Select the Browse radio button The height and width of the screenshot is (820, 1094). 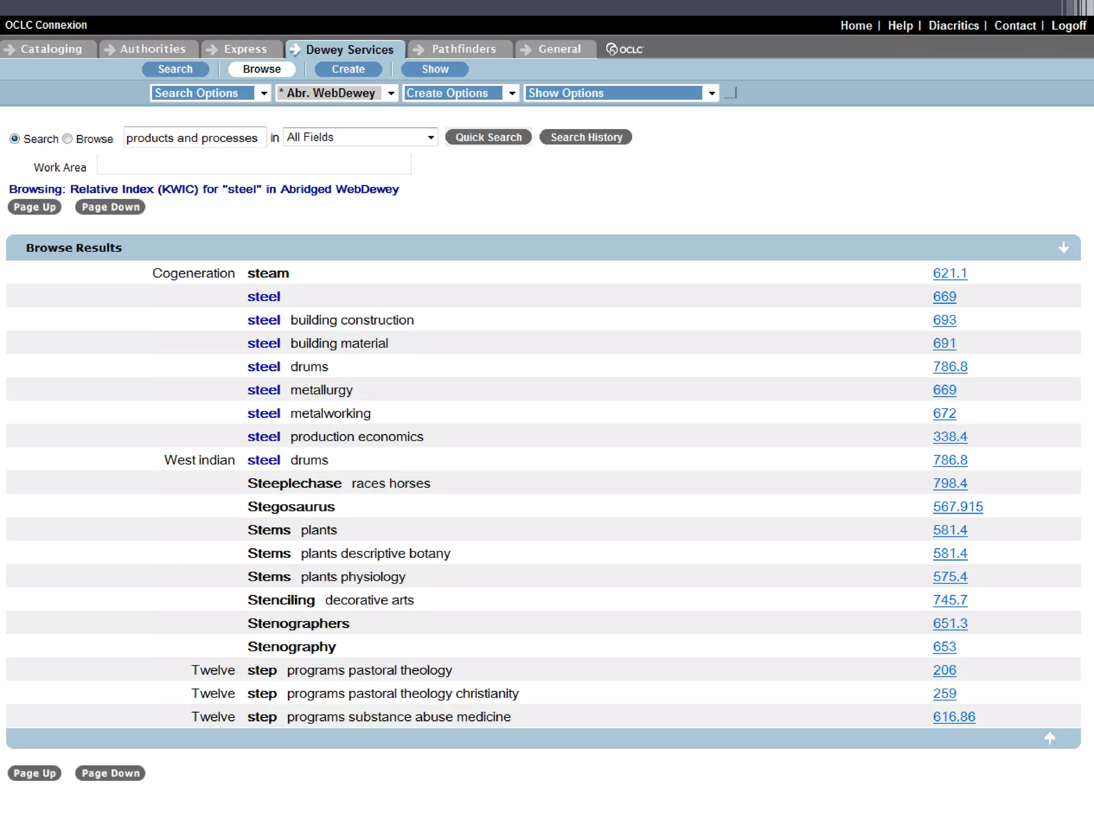67,139
